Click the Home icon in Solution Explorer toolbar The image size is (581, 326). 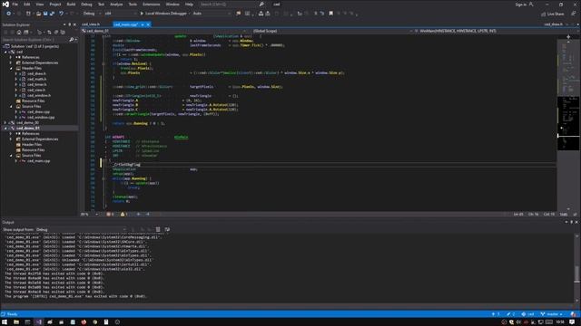[x=19, y=33]
